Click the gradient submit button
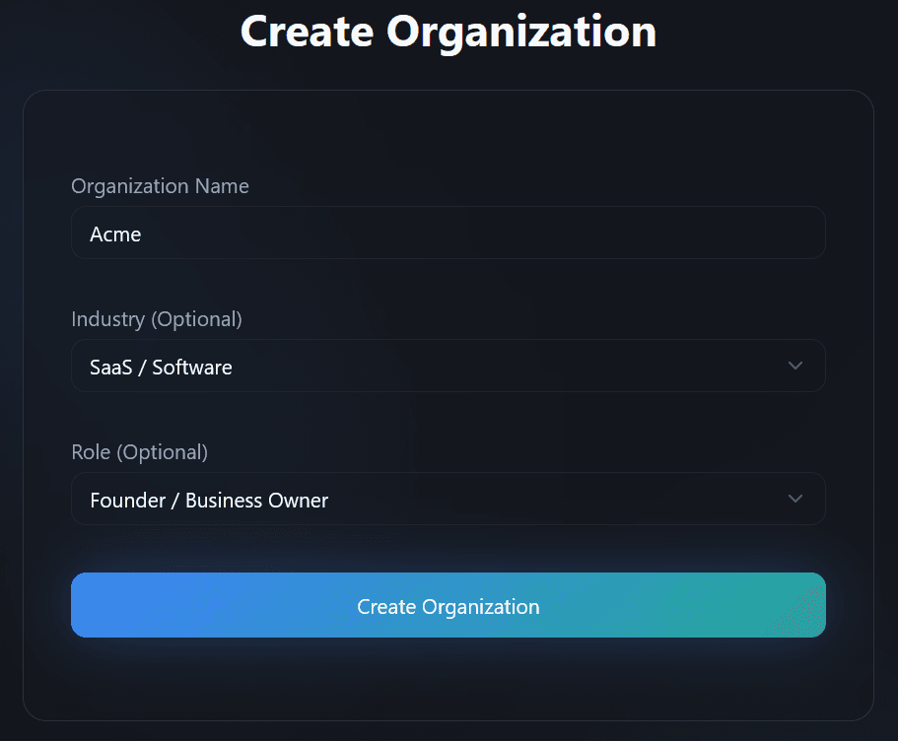The height and width of the screenshot is (741, 898). [449, 605]
